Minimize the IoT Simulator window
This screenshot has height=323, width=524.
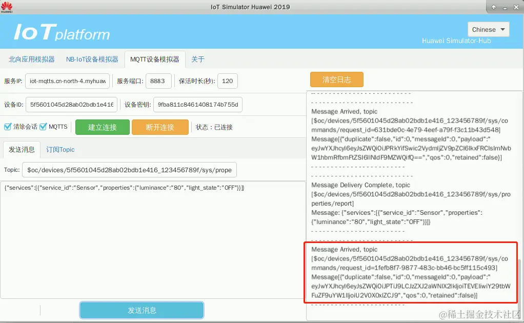505,7
